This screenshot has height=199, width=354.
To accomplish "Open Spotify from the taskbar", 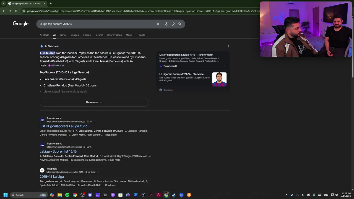I will tap(67, 195).
